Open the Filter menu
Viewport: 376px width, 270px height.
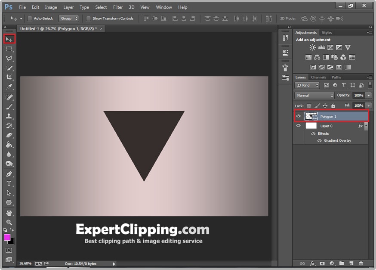point(118,7)
